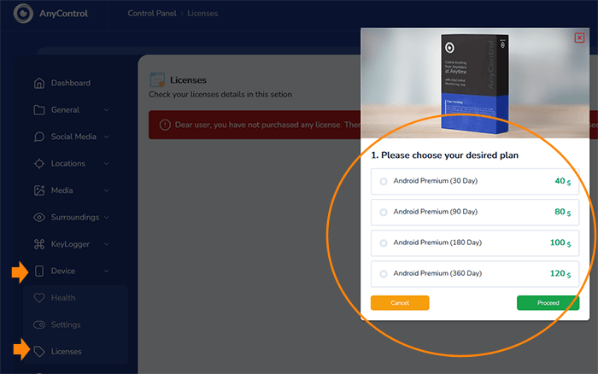Click the Media image icon
The image size is (598, 374).
click(38, 190)
